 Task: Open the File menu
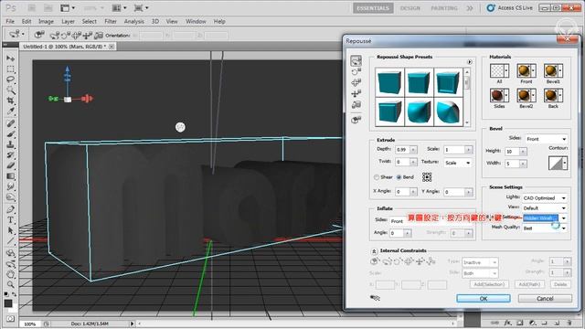[10, 21]
